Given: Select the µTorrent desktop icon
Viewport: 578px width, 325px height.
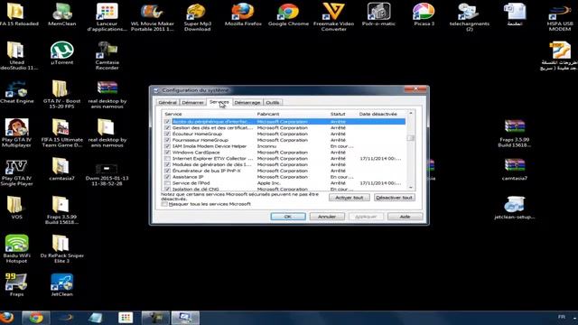Looking at the screenshot, I should [x=62, y=53].
